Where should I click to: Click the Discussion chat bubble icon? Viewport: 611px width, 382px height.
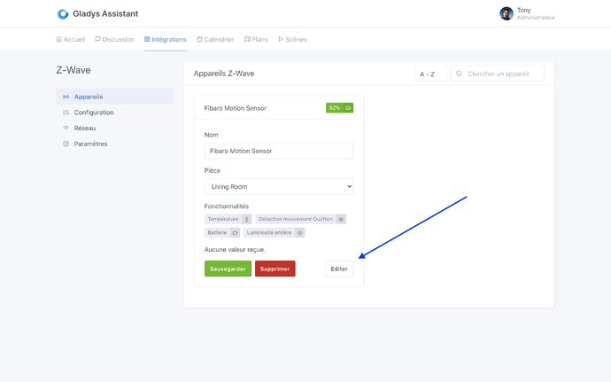click(97, 39)
